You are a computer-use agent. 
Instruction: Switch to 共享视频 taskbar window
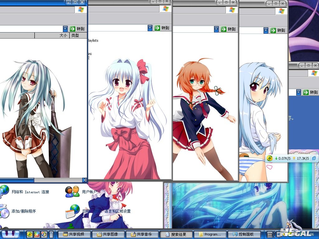(x=76, y=234)
